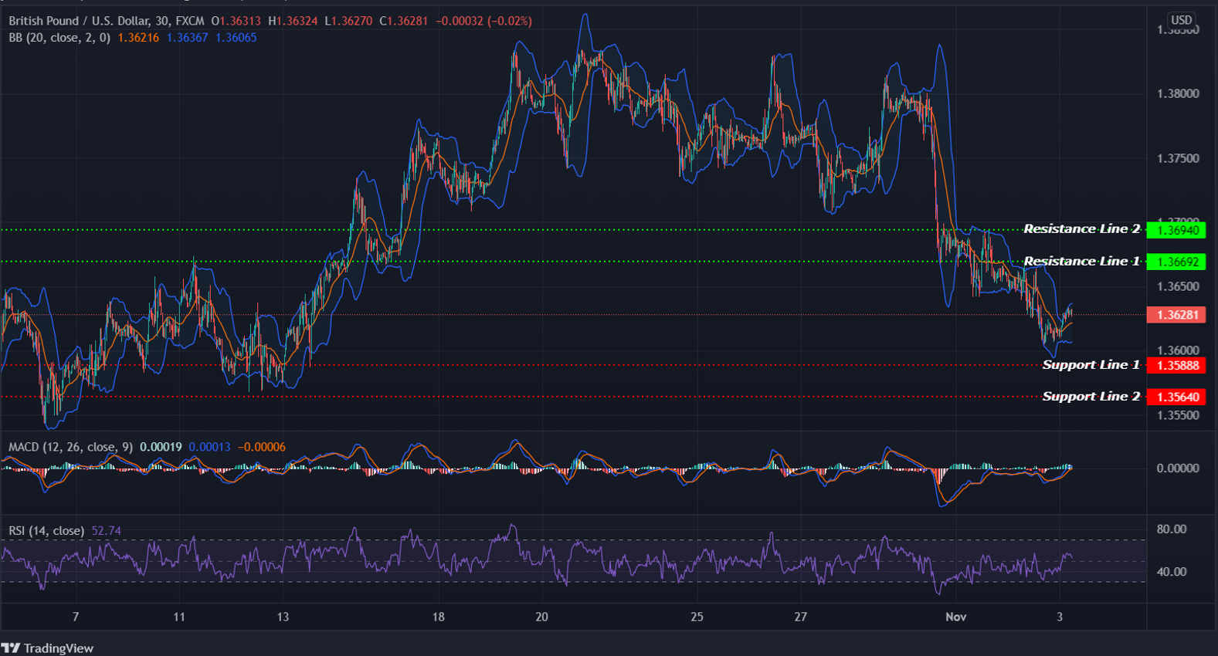The width and height of the screenshot is (1218, 656).
Task: Click the 1.36500 price axis label
Action: click(1178, 286)
